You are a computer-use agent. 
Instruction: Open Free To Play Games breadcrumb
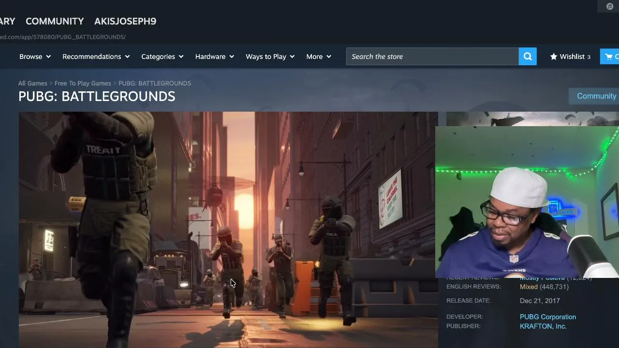coord(83,83)
